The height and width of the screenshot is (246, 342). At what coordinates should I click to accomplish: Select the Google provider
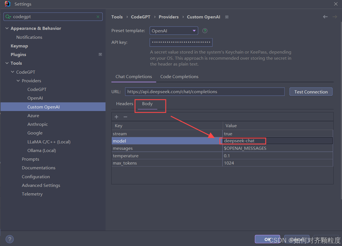coord(35,133)
